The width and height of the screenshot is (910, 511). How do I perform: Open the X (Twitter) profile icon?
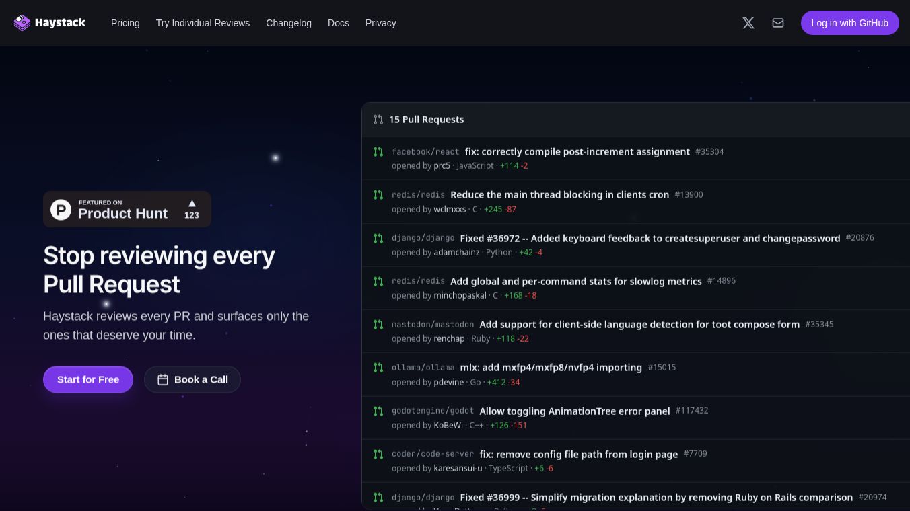(748, 23)
